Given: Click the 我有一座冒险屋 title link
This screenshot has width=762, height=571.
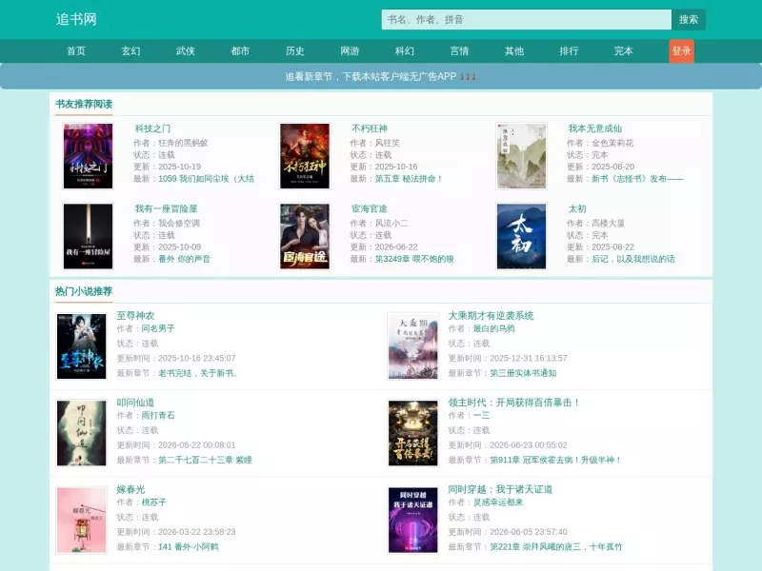Looking at the screenshot, I should point(166,208).
